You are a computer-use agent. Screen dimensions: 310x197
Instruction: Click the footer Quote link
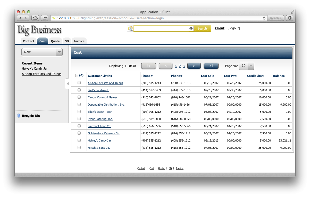coord(161,168)
